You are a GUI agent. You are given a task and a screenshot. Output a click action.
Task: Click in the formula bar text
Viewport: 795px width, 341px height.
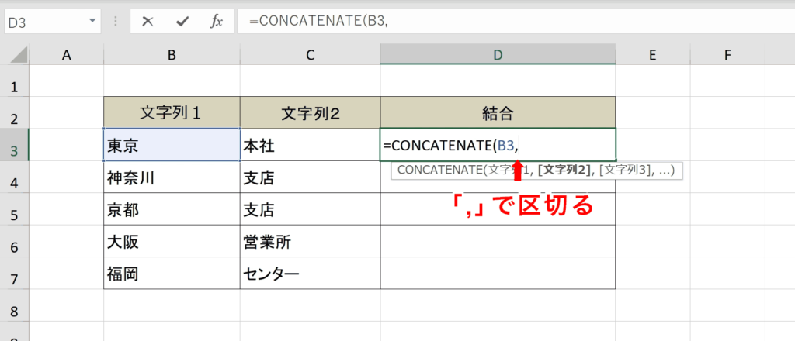coord(466,22)
